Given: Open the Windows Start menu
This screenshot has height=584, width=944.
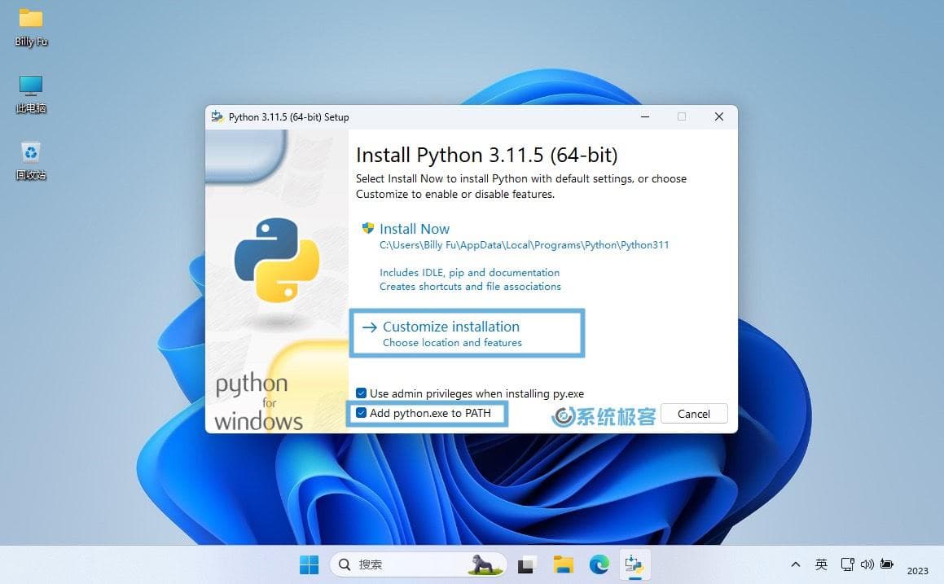Looking at the screenshot, I should click(309, 564).
